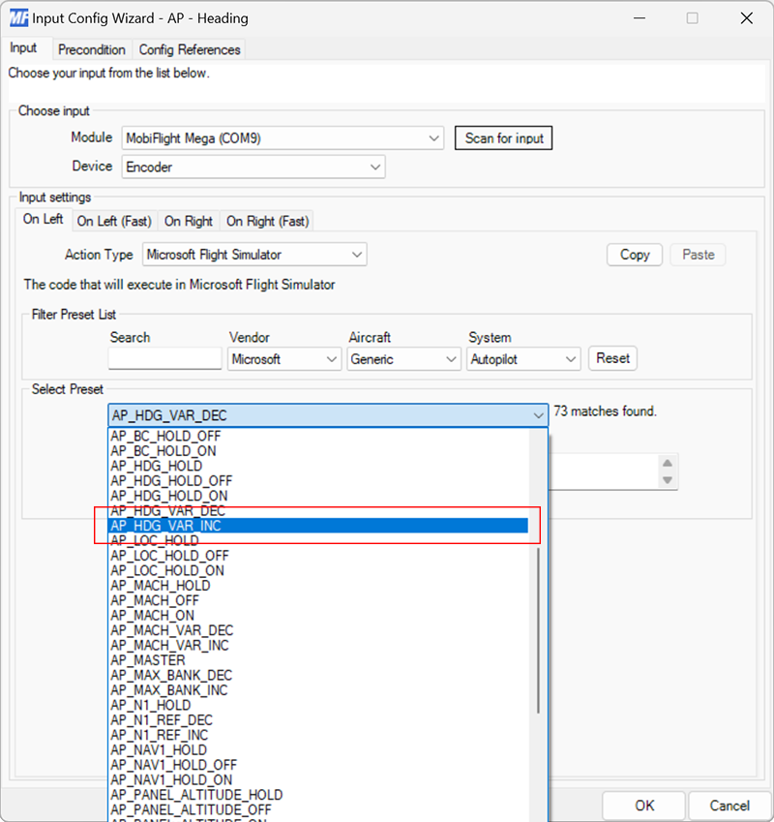The image size is (774, 822).
Task: Open the Module dropdown showing MobiFlight Mega (COM9)
Action: coord(434,137)
